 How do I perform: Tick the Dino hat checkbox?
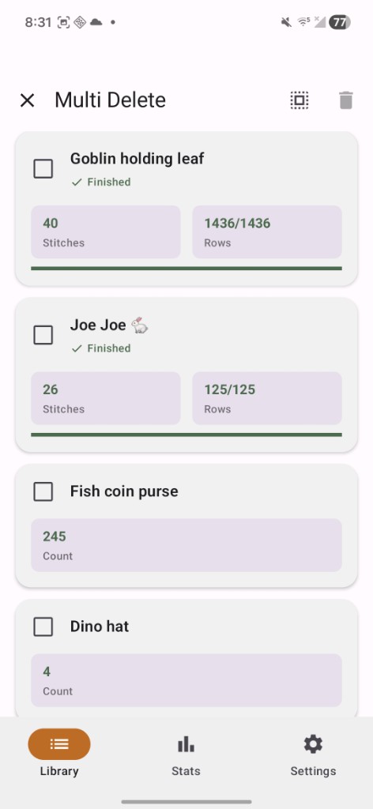[x=43, y=627]
